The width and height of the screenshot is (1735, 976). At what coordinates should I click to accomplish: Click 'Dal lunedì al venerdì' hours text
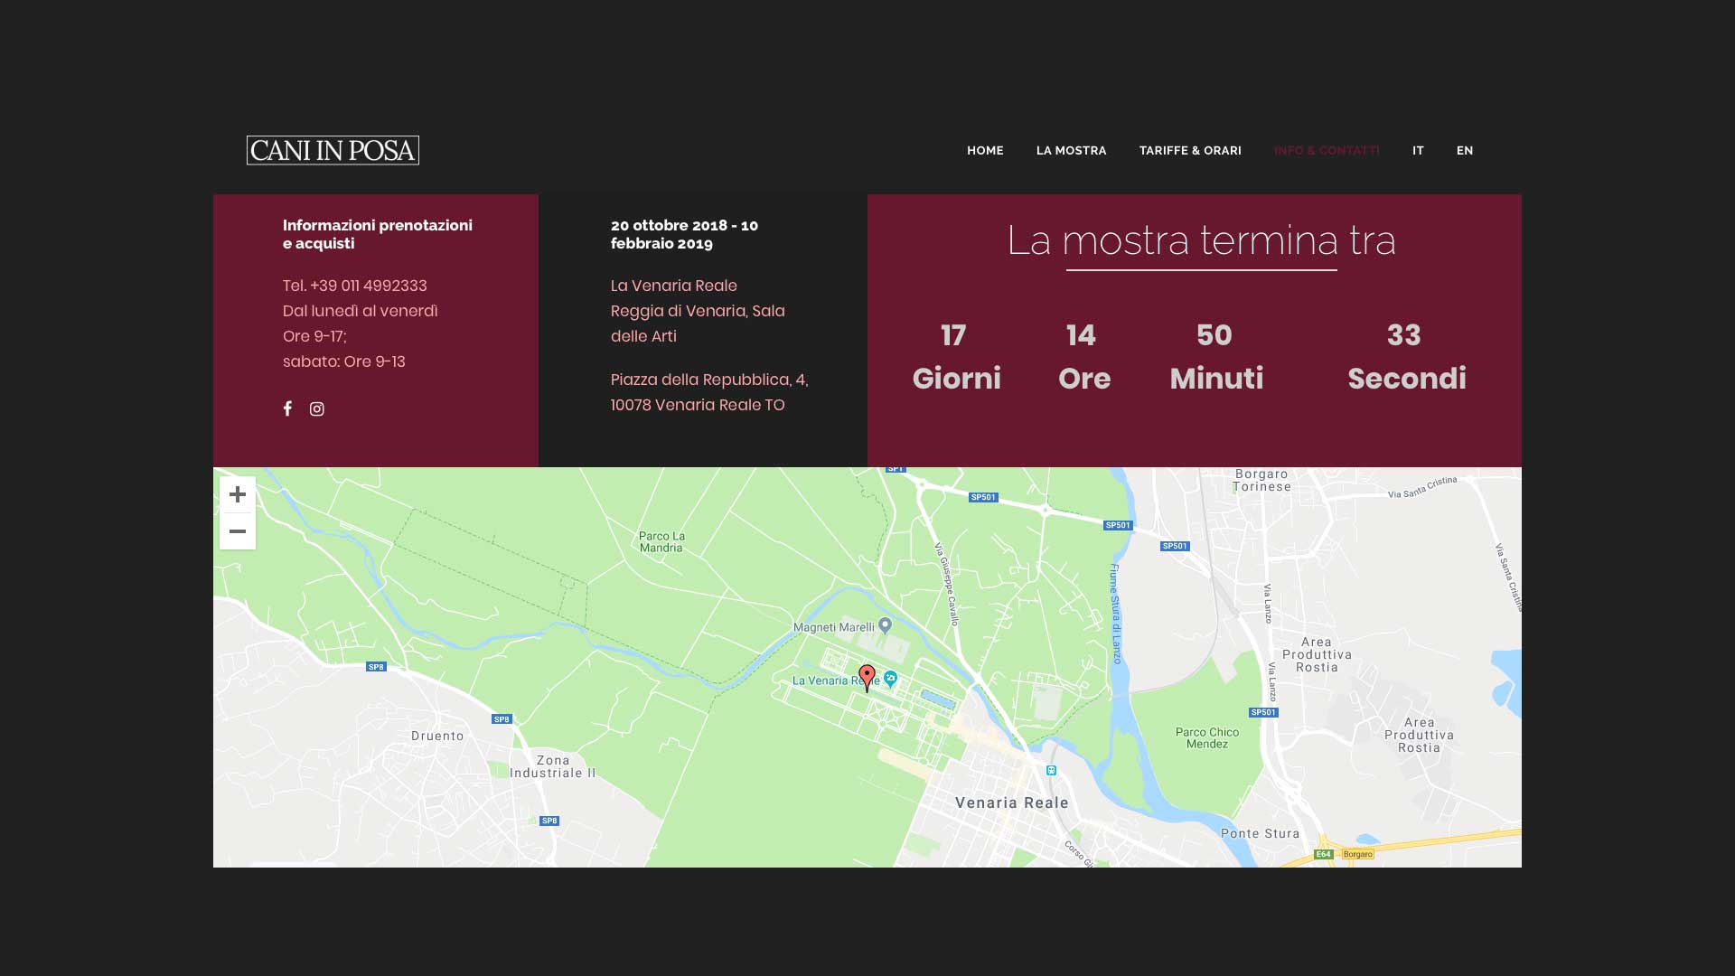click(x=361, y=311)
